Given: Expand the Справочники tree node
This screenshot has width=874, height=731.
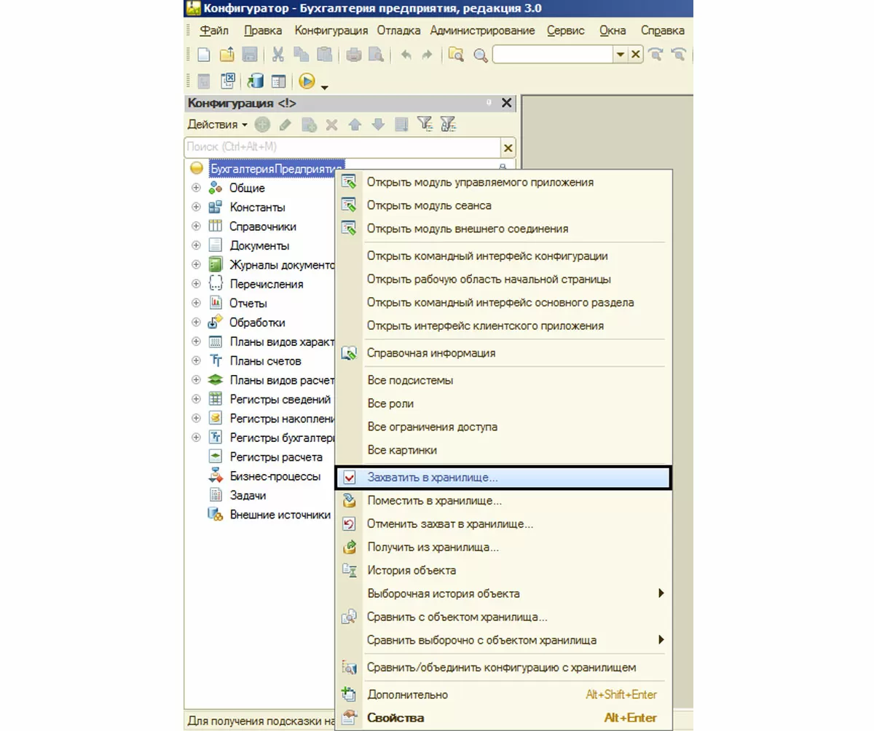Looking at the screenshot, I should tap(196, 226).
